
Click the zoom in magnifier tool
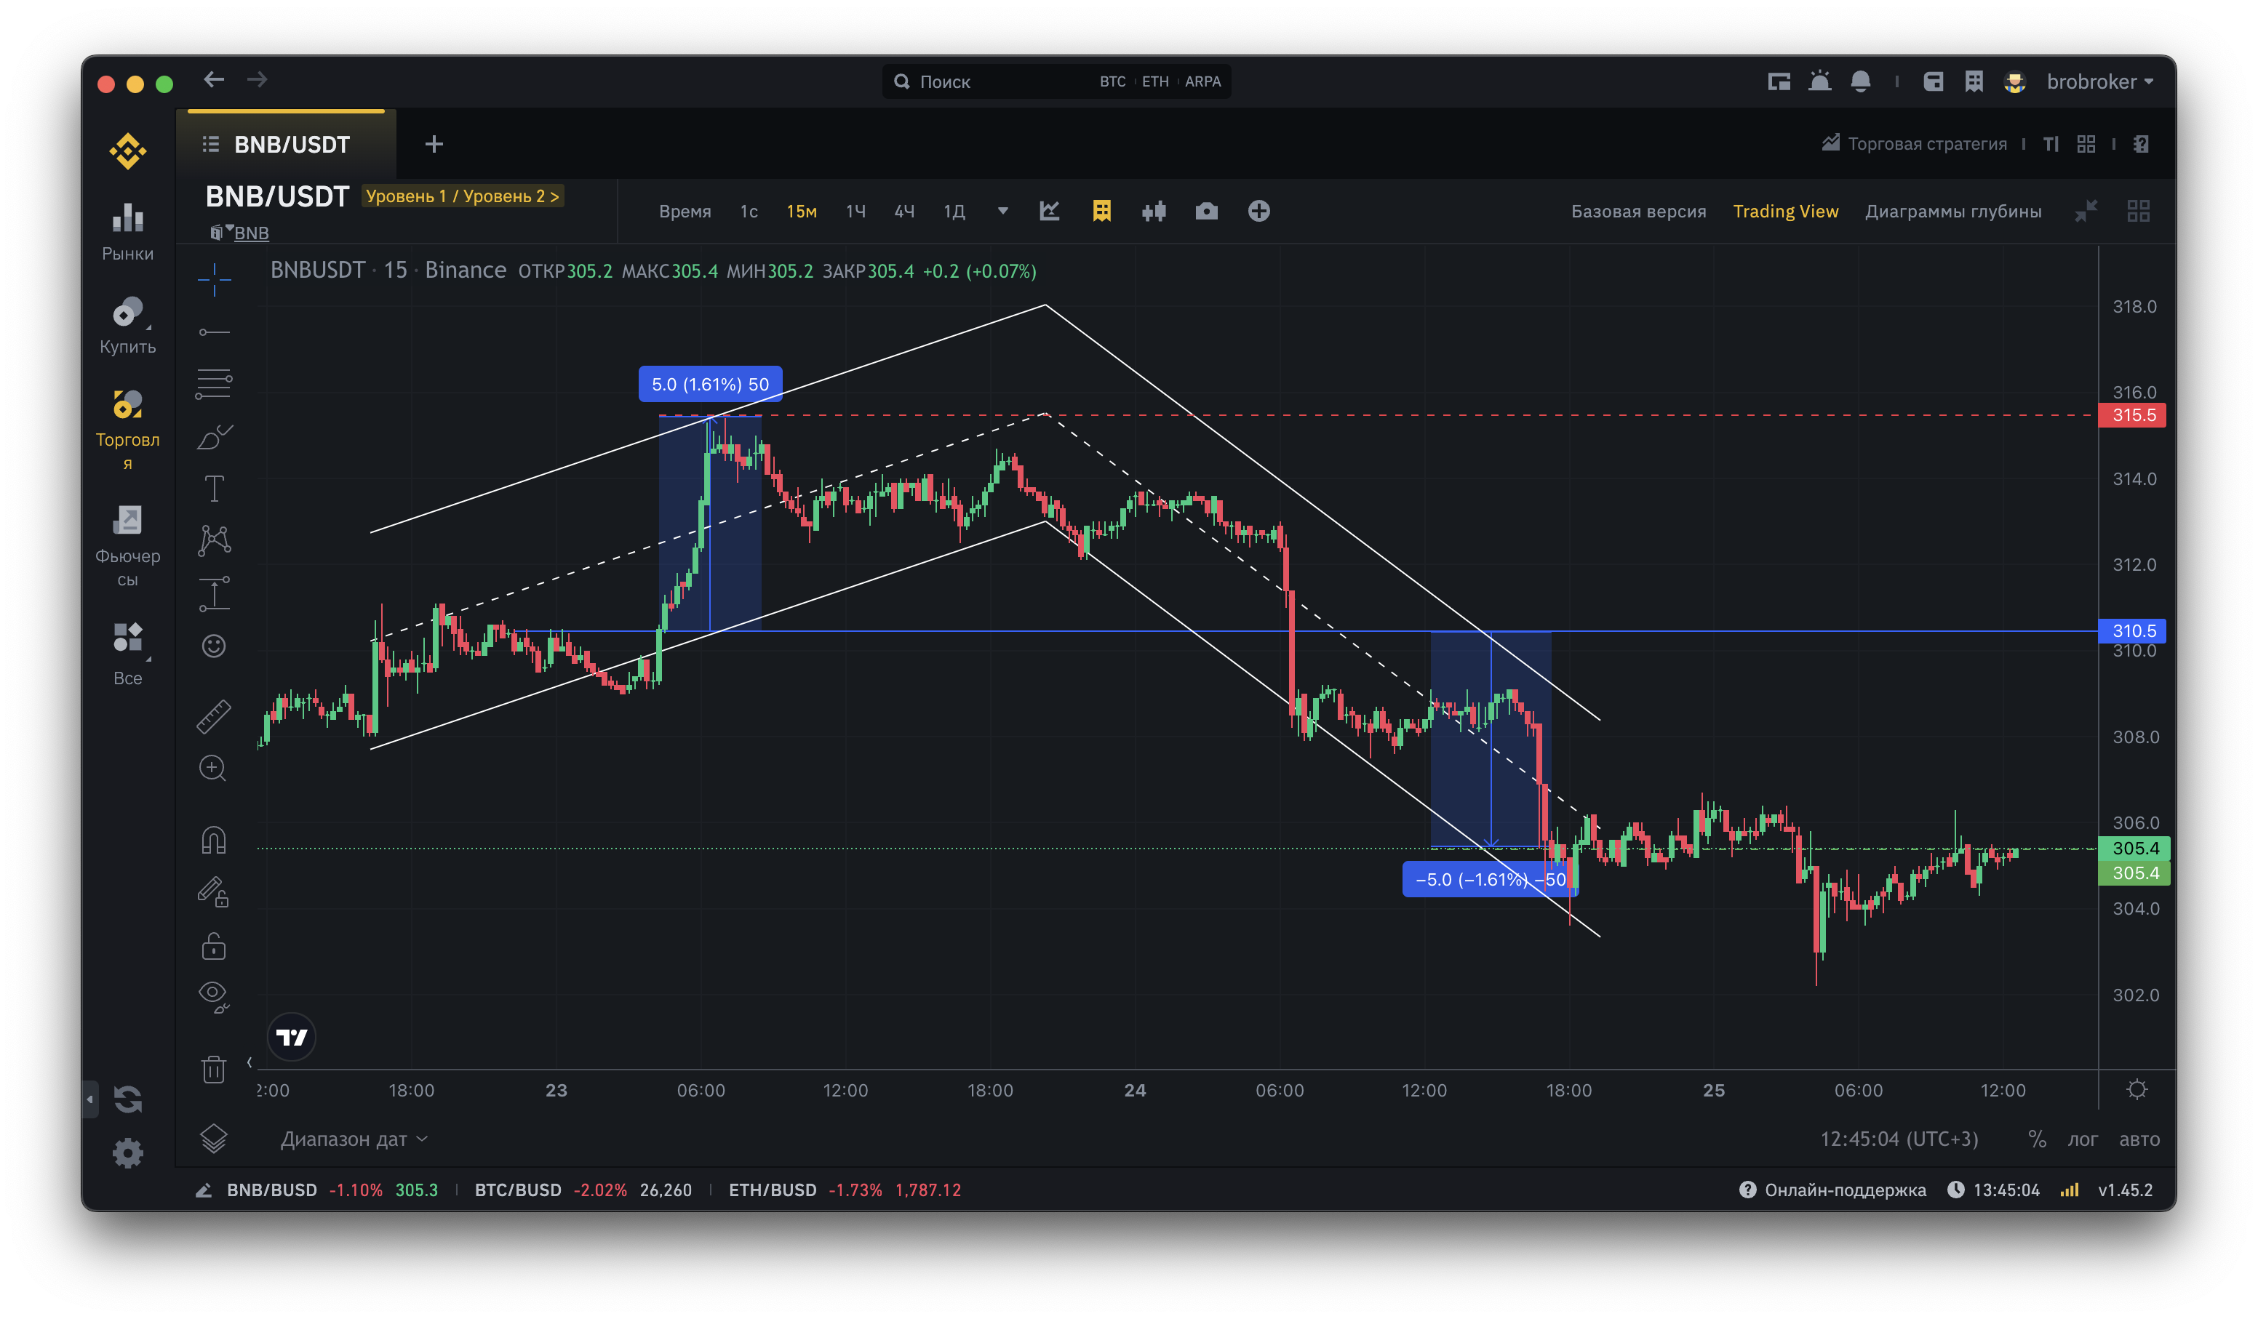(213, 769)
